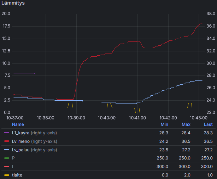217x179 pixels.
Task: Toggle the Lv_paluu series legend label
Action: pos(21,150)
